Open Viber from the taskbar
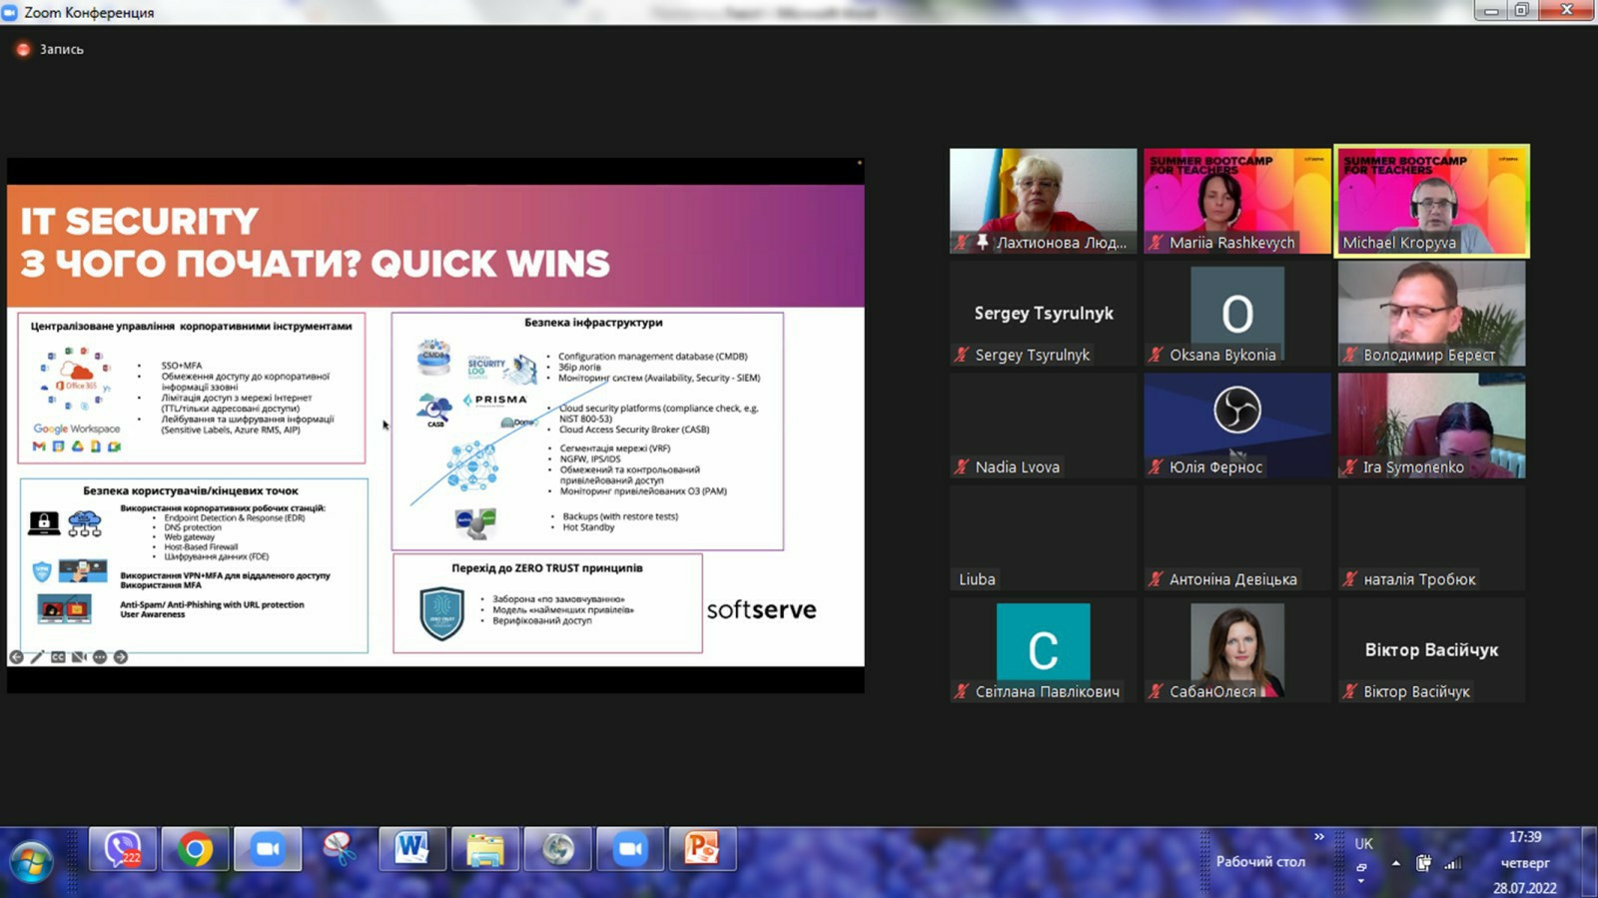 click(123, 850)
